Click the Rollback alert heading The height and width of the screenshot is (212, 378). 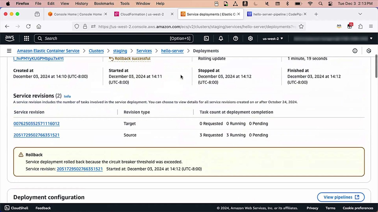coord(34,155)
